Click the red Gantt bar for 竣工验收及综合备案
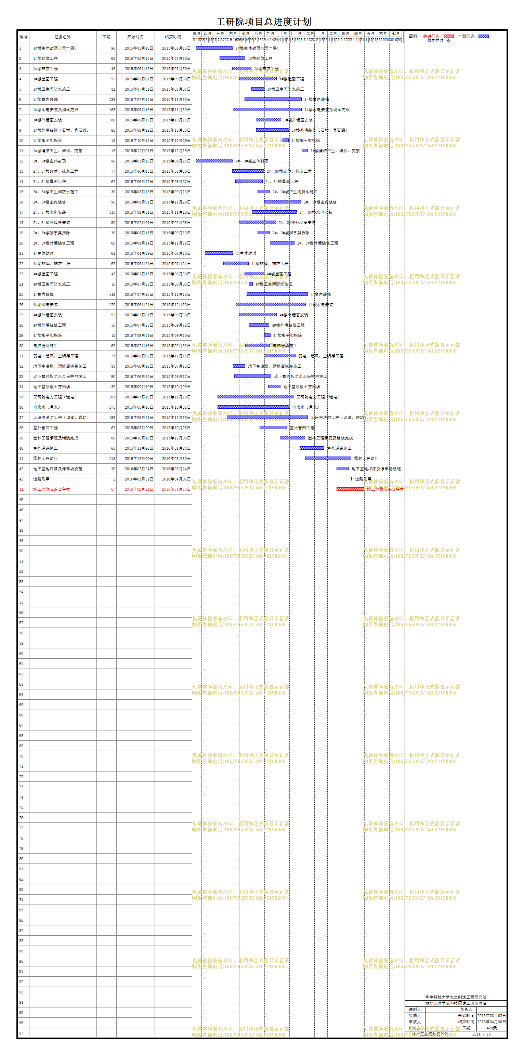The image size is (524, 1055). [x=350, y=489]
